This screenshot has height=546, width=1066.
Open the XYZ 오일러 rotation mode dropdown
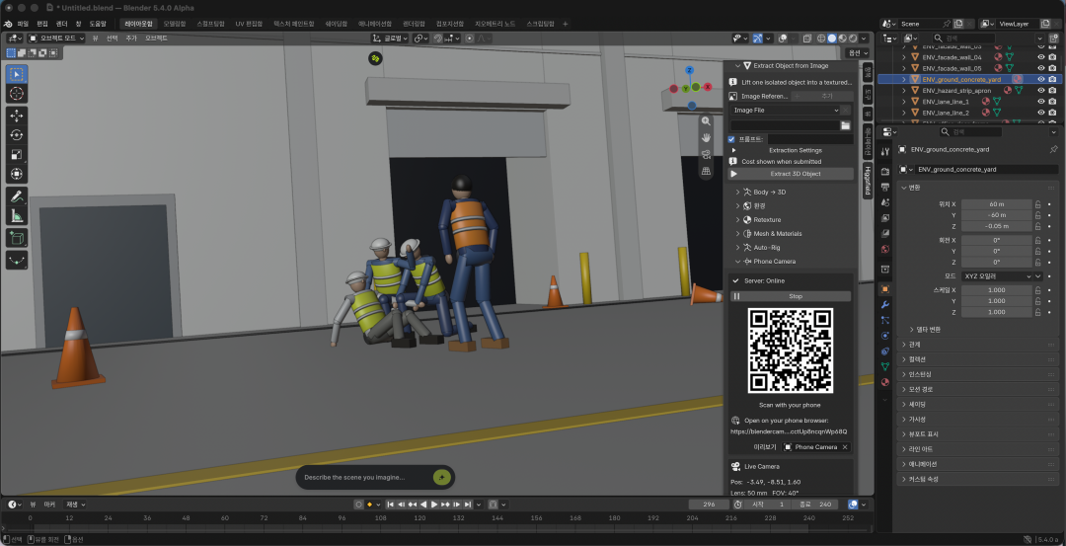997,276
